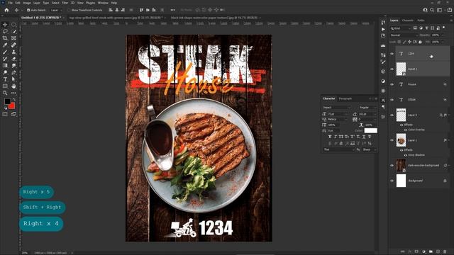Switch to the Channels tab

click(x=407, y=21)
